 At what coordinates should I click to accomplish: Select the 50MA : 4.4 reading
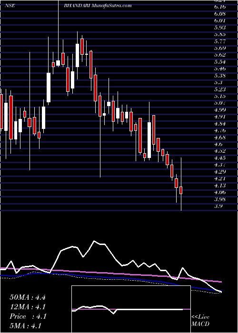(28, 297)
